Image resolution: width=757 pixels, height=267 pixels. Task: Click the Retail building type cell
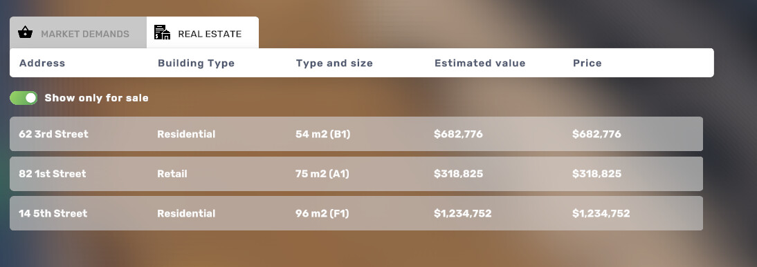pyautogui.click(x=172, y=174)
